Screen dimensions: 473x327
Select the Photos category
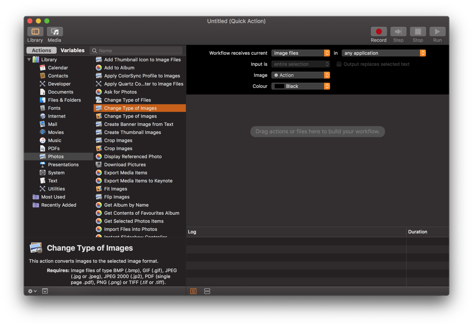tap(59, 156)
